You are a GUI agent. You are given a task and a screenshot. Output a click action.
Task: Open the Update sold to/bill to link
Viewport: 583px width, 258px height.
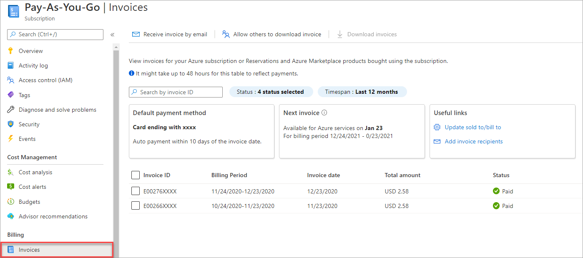473,127
